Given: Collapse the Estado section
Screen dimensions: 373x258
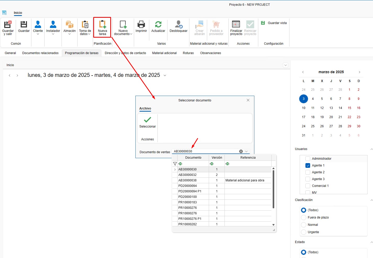Looking at the screenshot, I should [371, 242].
